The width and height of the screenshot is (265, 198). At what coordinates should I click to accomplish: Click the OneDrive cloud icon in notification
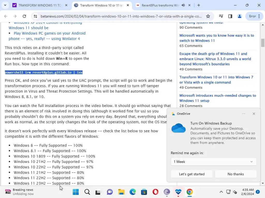[179, 128]
